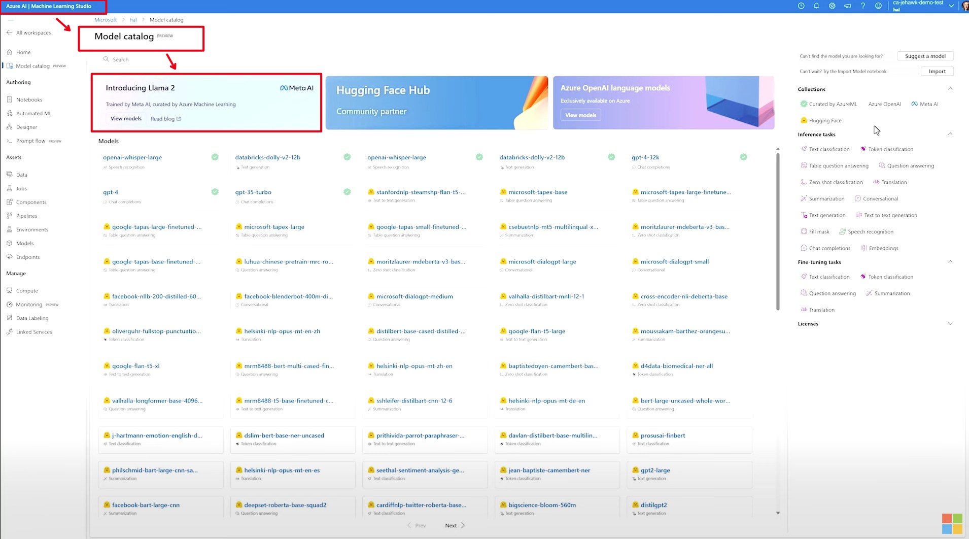Filter by Curated by AzureML collection
969x539 pixels.
point(828,104)
